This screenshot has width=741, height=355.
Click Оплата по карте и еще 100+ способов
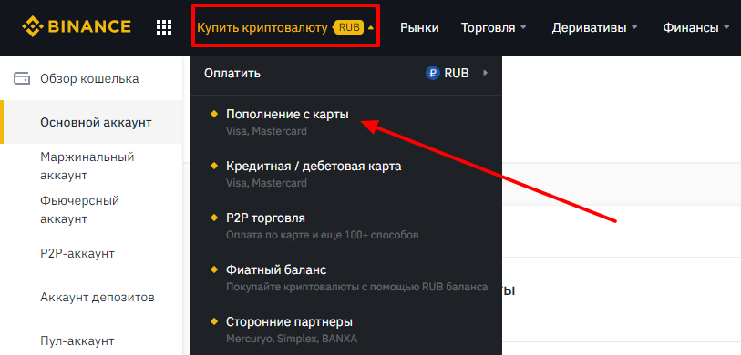coord(322,235)
